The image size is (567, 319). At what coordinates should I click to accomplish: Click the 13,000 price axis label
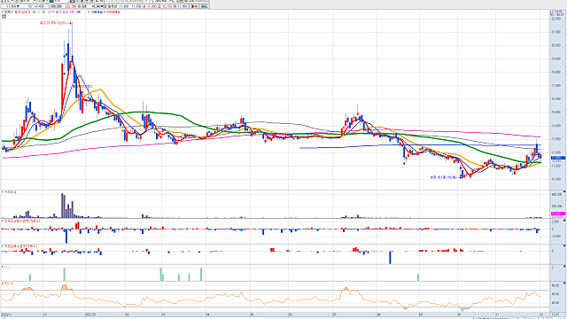(x=556, y=139)
